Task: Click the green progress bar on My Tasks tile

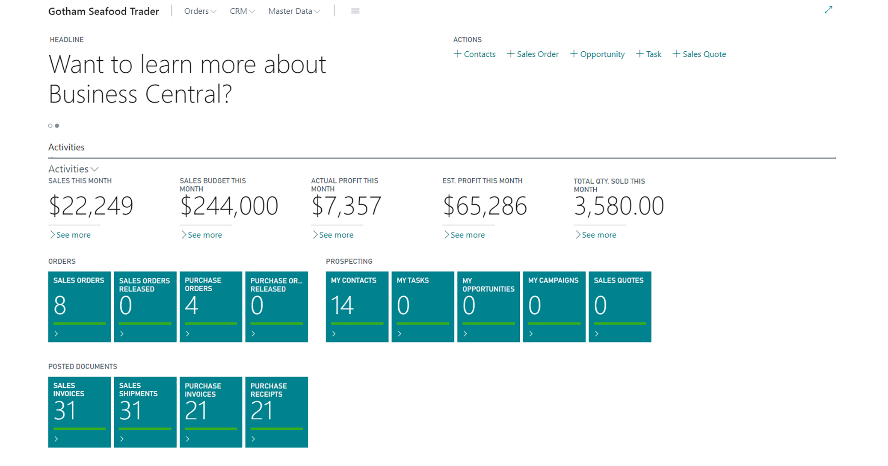Action: tap(423, 324)
